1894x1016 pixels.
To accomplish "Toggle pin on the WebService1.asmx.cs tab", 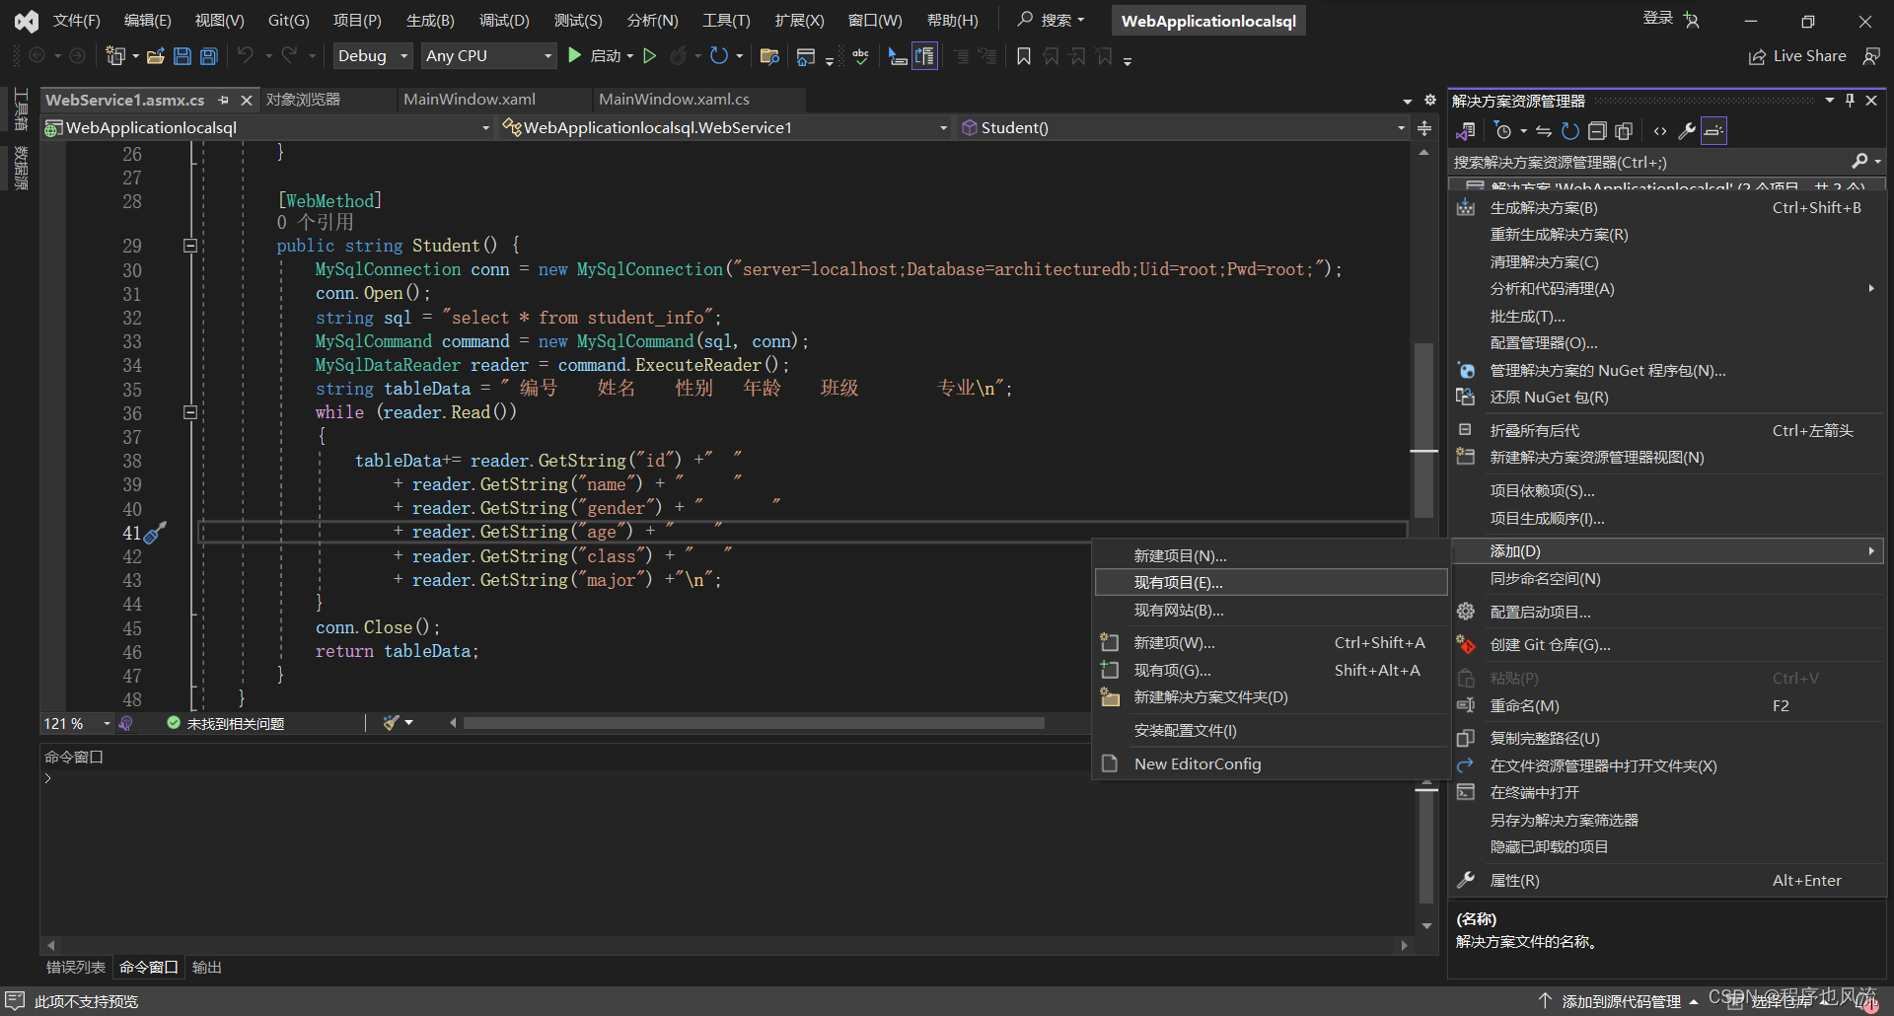I will (x=224, y=101).
